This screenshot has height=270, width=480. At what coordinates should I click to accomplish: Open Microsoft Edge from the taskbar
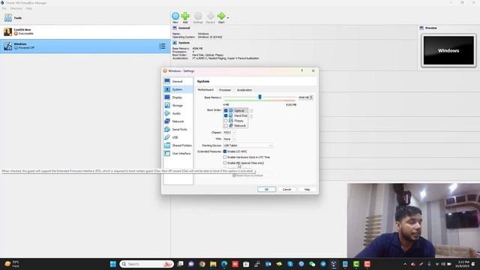point(224,264)
